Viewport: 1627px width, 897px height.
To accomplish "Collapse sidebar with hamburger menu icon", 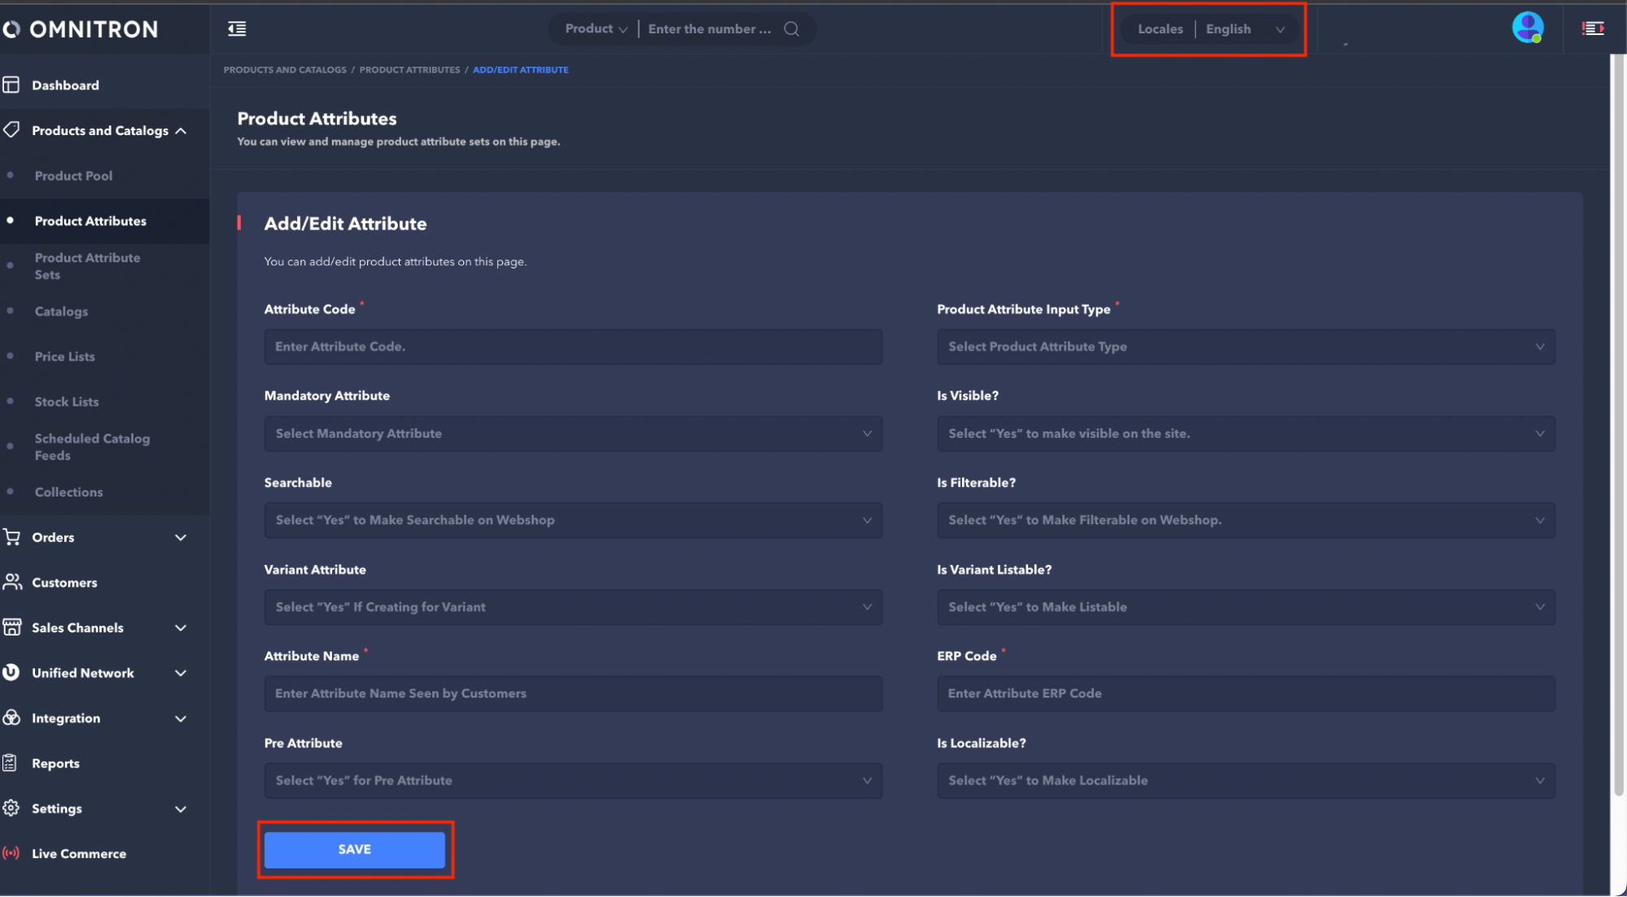I will [x=237, y=29].
